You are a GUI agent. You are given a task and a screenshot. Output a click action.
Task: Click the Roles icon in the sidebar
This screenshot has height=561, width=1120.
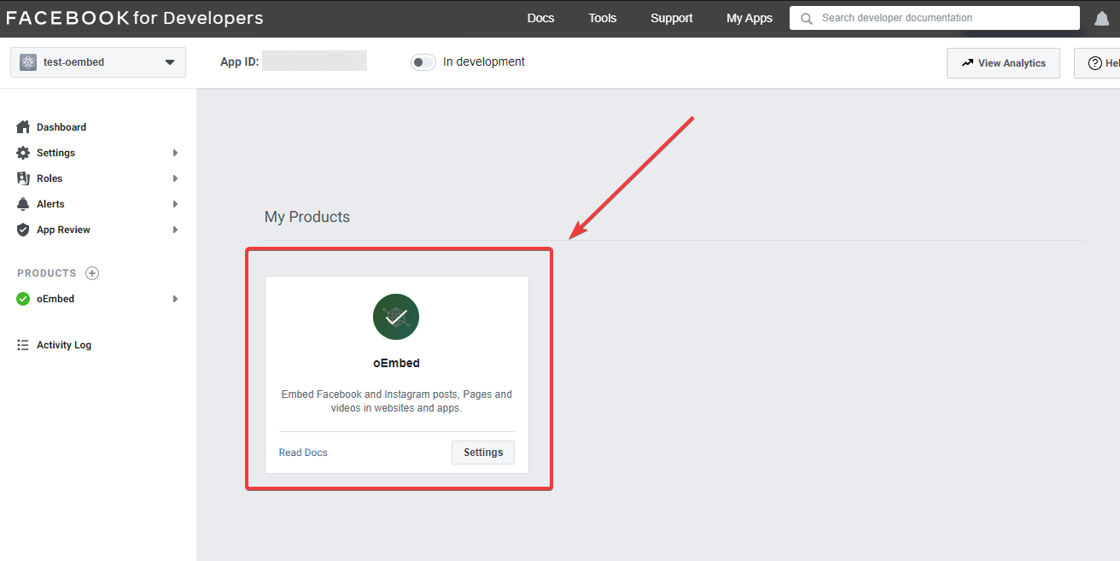pyautogui.click(x=23, y=178)
